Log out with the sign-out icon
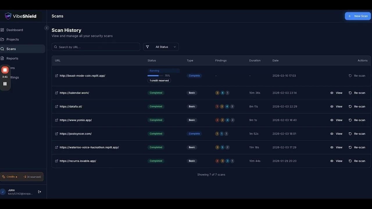Viewport: 372px width, 209px height. [x=40, y=192]
